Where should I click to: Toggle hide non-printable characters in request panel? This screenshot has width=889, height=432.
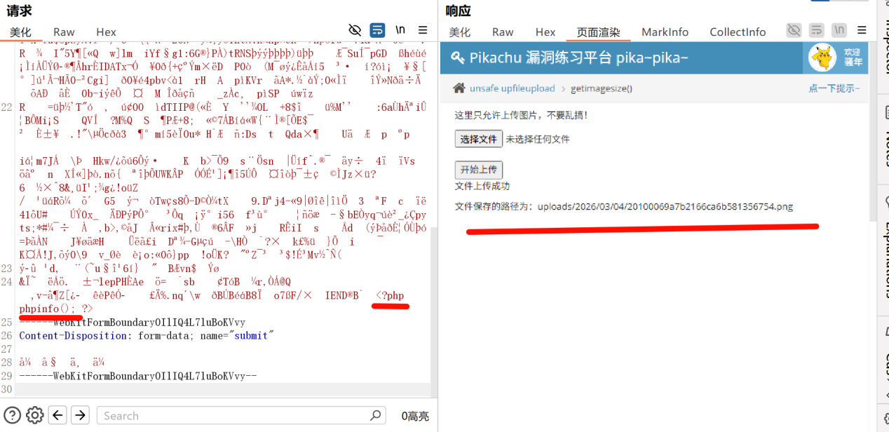(355, 30)
